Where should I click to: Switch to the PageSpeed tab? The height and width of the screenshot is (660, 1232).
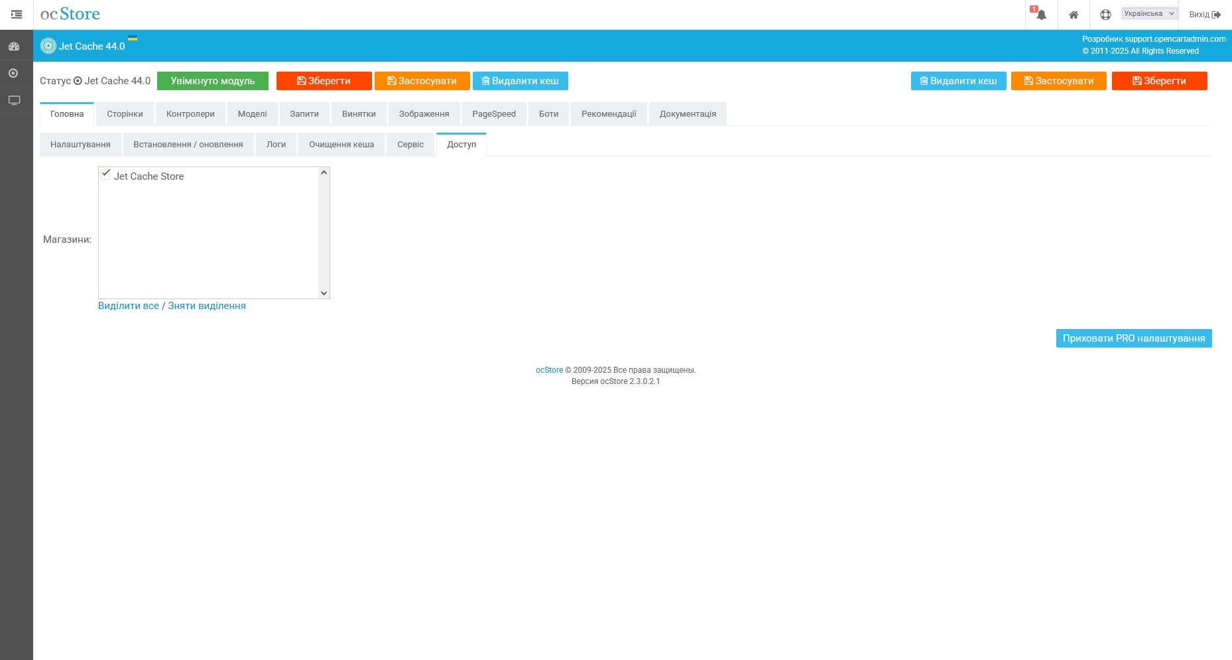[493, 114]
